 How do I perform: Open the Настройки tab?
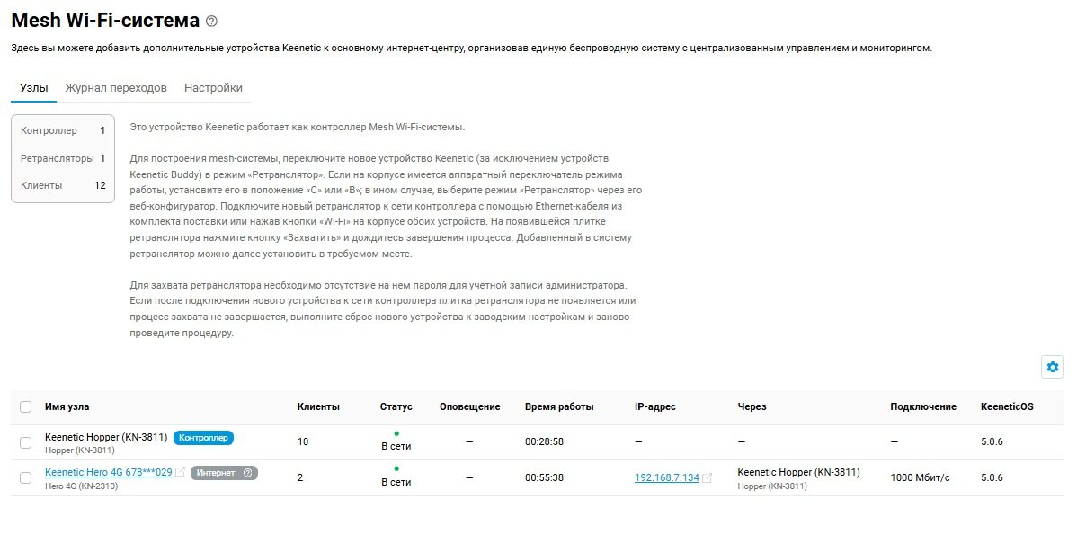(x=213, y=88)
